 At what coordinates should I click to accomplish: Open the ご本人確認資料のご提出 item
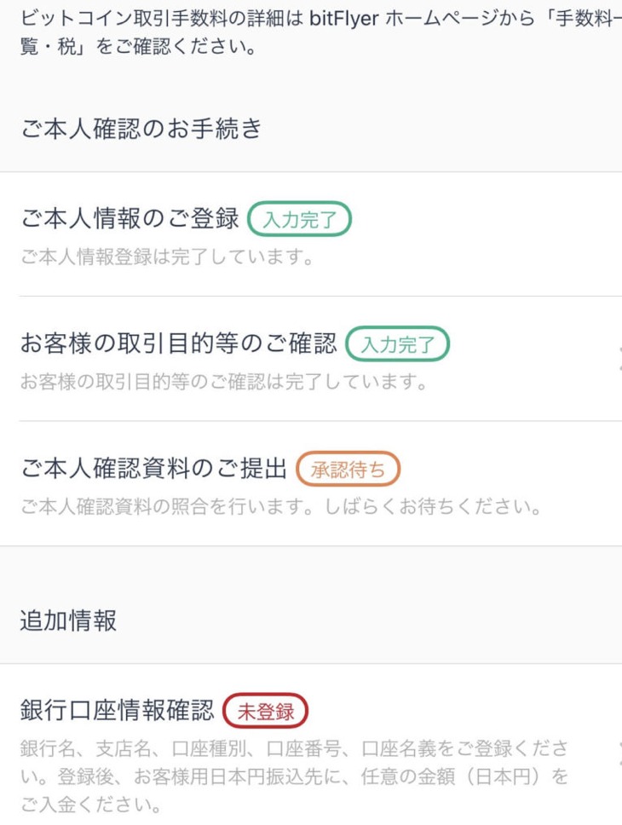153,469
